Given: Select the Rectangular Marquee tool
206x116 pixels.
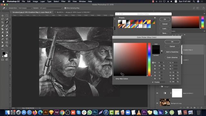Looking at the screenshot, I should (7, 15).
